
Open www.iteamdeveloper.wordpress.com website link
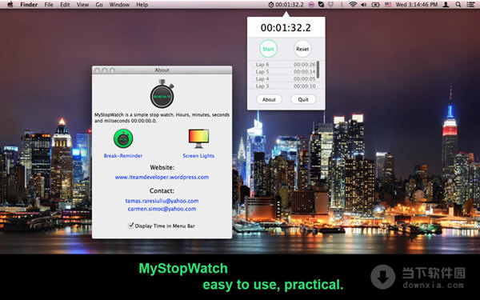[x=162, y=177]
